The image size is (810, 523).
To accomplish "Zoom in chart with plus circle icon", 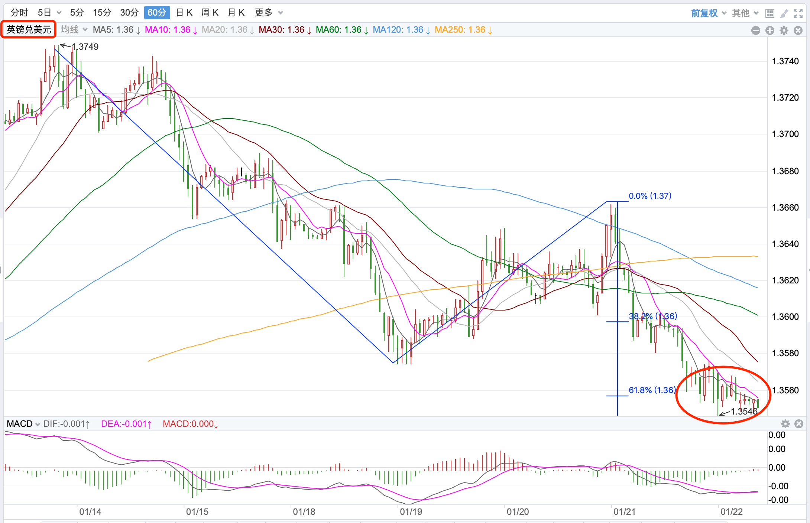I will click(769, 30).
